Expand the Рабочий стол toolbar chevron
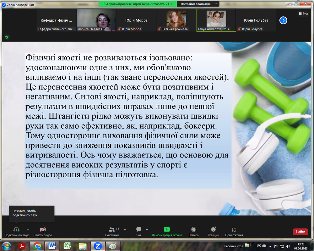314x251 pixels. 253,243
